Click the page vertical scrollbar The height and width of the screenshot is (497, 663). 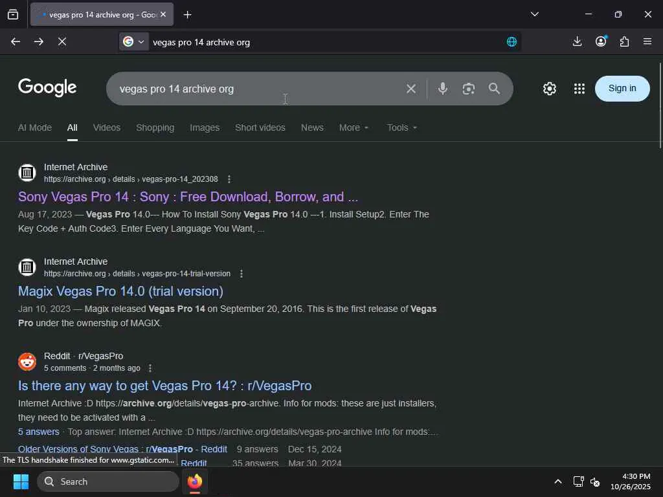coord(660,105)
